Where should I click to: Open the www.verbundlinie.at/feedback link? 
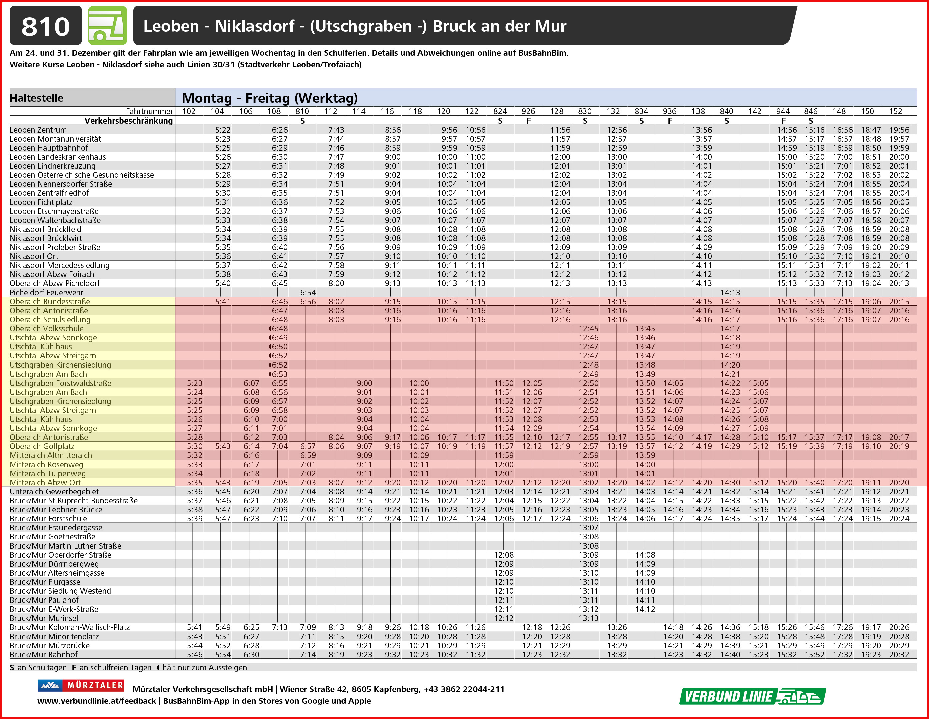pos(96,701)
